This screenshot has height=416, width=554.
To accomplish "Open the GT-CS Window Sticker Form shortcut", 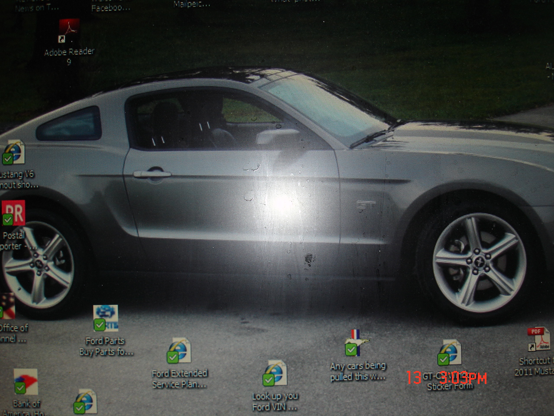I will [450, 353].
